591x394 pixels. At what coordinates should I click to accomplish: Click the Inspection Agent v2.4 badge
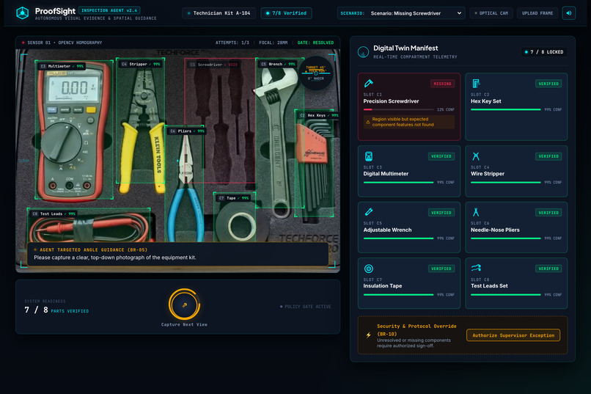pos(109,10)
